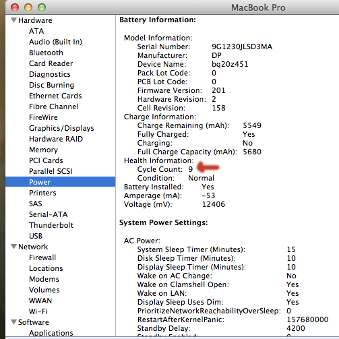This screenshot has width=339, height=339.
Task: Click Cell Revision value 158
Action: tap(218, 108)
